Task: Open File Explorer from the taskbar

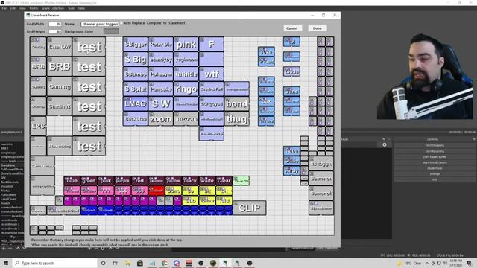Action: (x=127, y=263)
